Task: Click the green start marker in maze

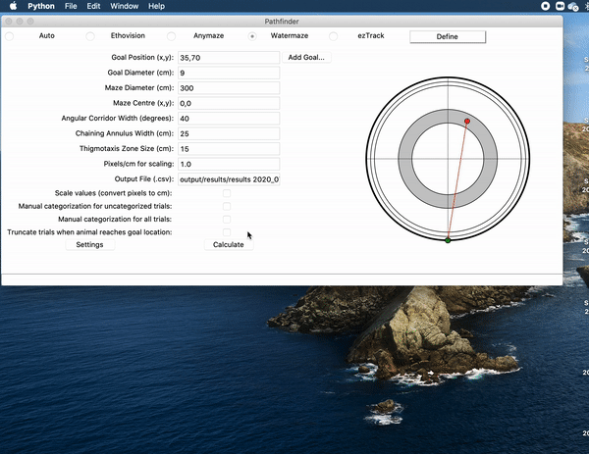Action: pos(448,240)
